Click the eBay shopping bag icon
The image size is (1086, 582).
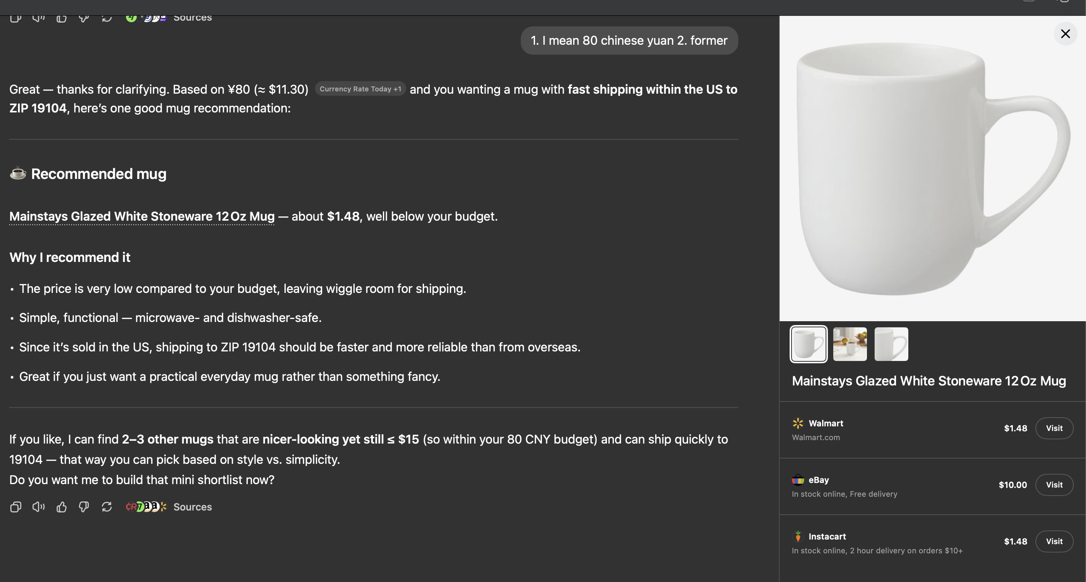(x=798, y=480)
